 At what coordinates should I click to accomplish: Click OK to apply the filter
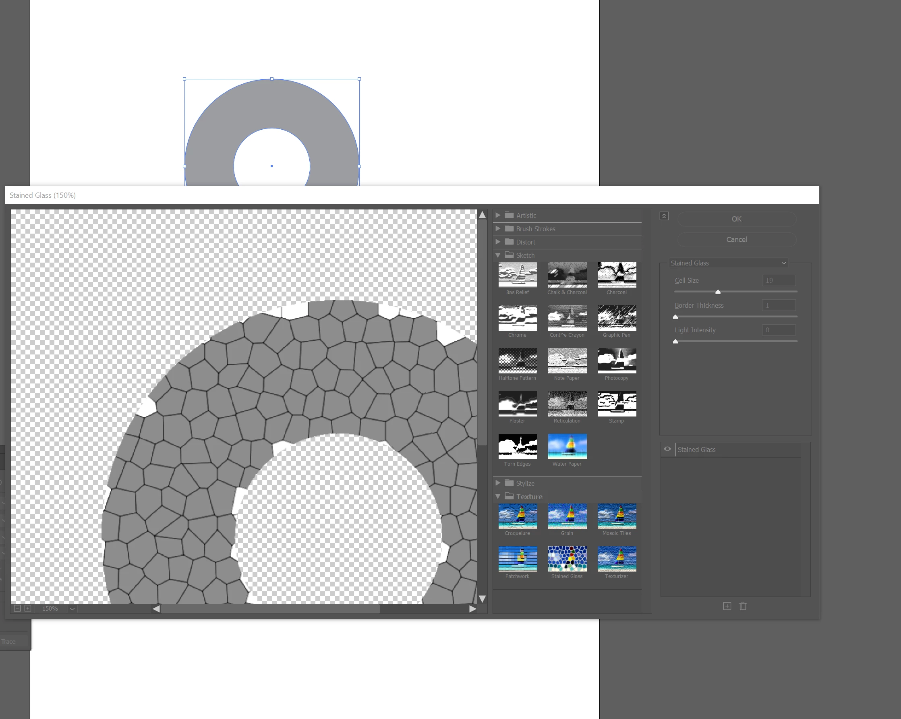coord(736,219)
